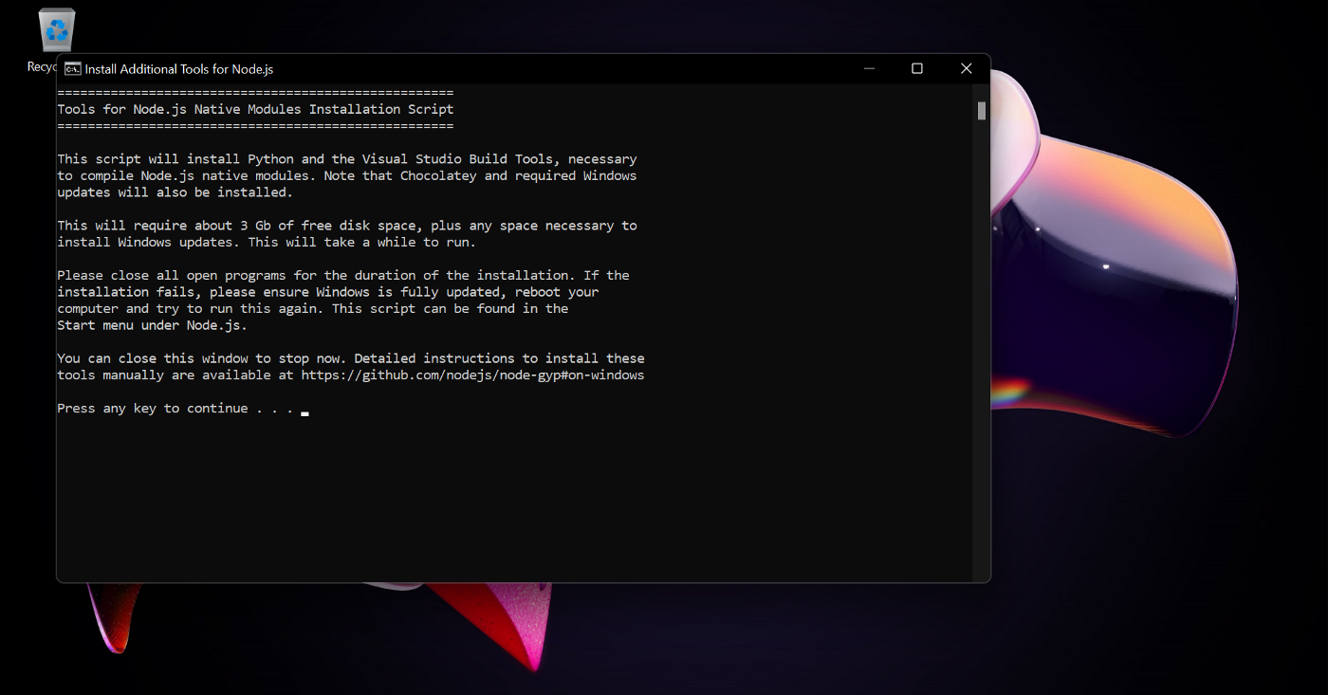Viewport: 1328px width, 695px height.
Task: Close the Install Additional Tools window
Action: [x=966, y=68]
